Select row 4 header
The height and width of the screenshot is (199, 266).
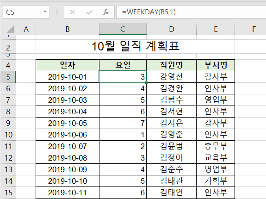point(8,65)
